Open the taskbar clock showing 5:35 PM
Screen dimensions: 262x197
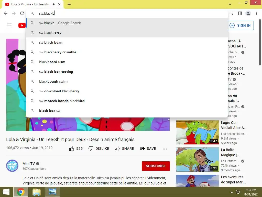251,192
